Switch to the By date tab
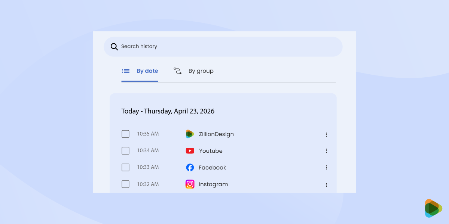 point(147,71)
